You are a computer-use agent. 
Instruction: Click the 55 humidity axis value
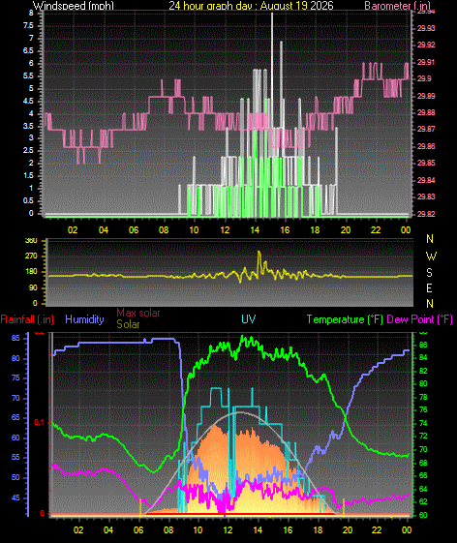15,458
